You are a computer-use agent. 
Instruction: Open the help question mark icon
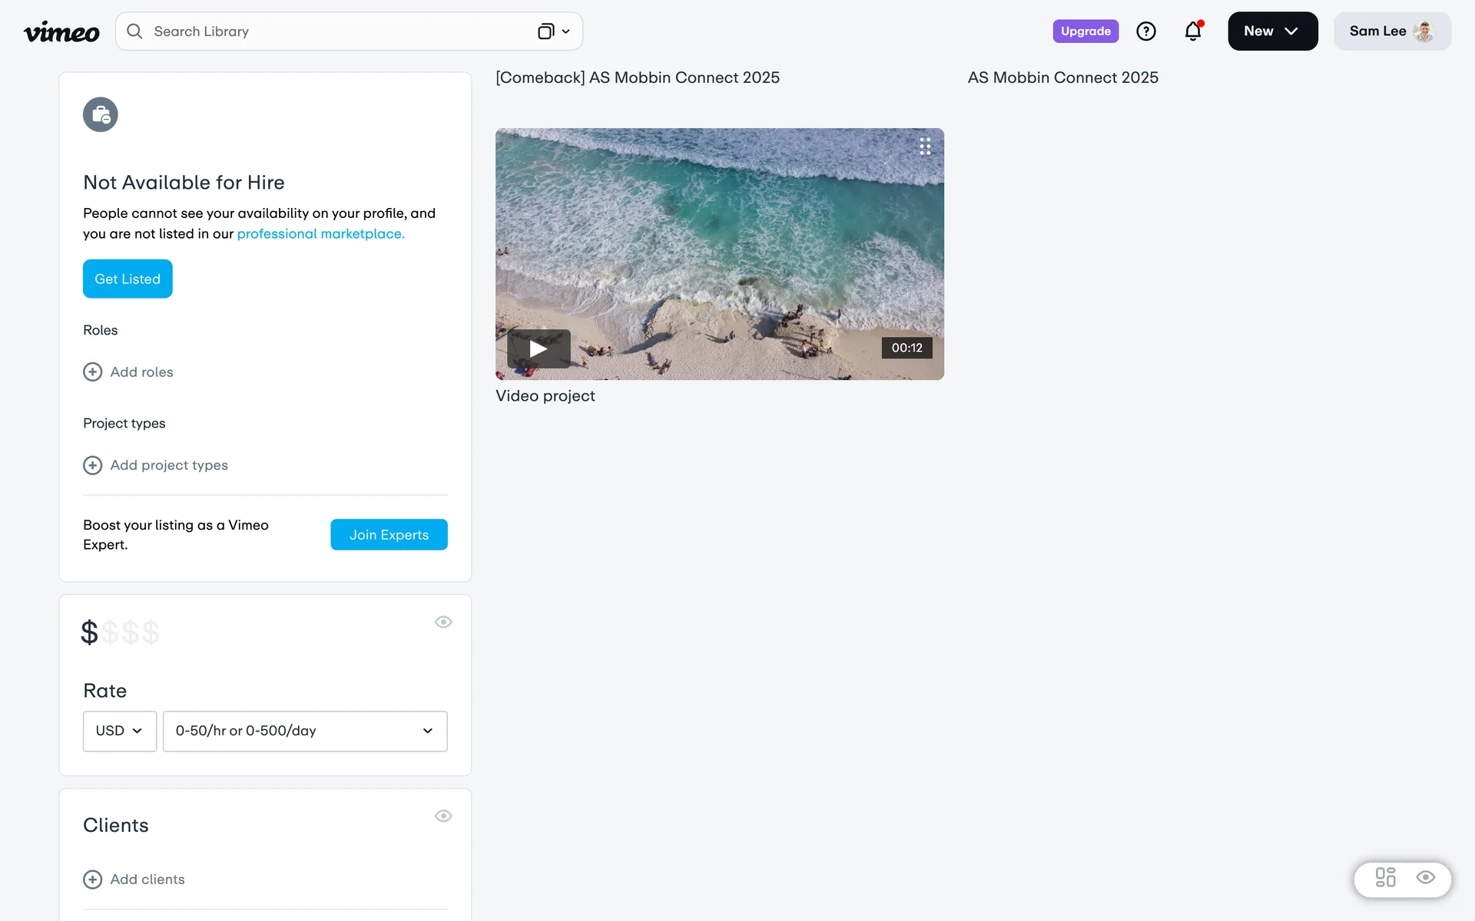click(1145, 31)
